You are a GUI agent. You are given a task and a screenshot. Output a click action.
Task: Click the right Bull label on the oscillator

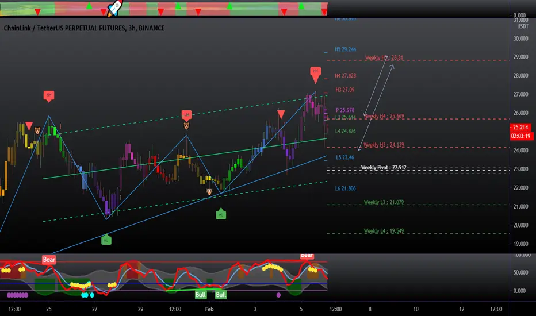[221, 295]
